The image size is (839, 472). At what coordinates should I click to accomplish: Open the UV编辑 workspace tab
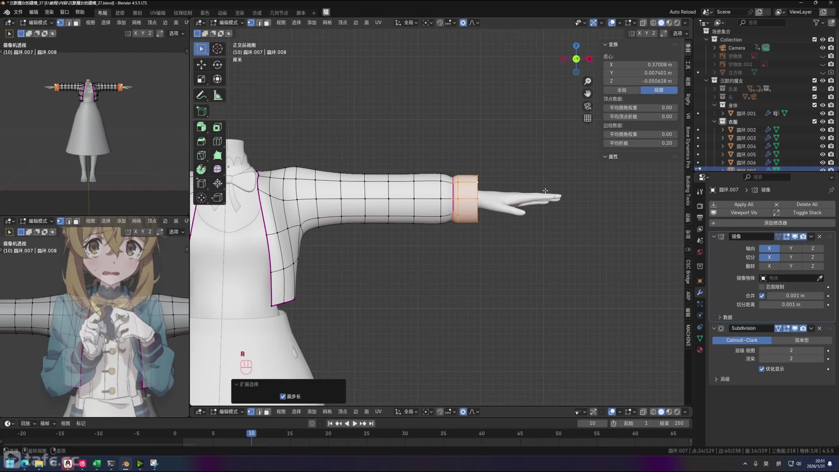pyautogui.click(x=158, y=13)
